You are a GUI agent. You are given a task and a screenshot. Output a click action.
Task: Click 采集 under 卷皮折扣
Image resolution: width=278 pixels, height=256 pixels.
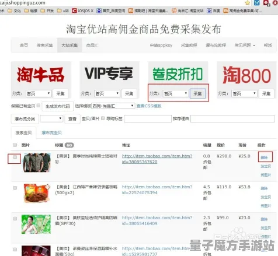pyautogui.click(x=197, y=94)
